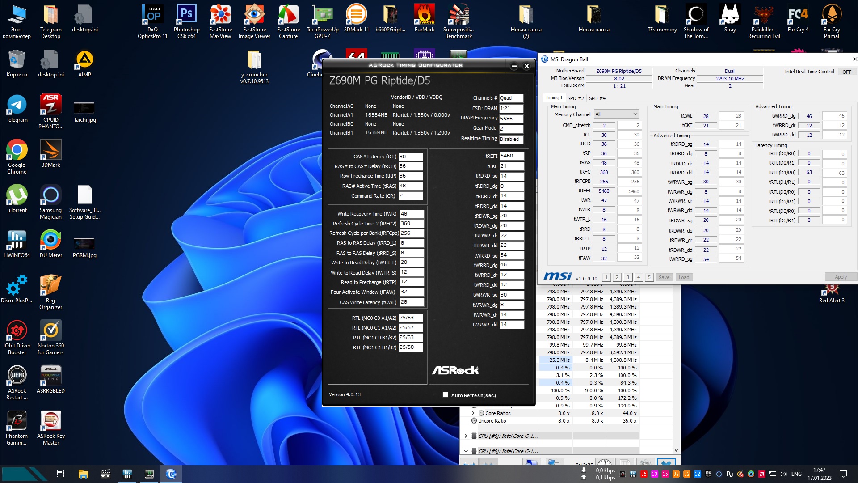The image size is (858, 483).
Task: Open IObit Driver Booster shortcut
Action: point(17,337)
